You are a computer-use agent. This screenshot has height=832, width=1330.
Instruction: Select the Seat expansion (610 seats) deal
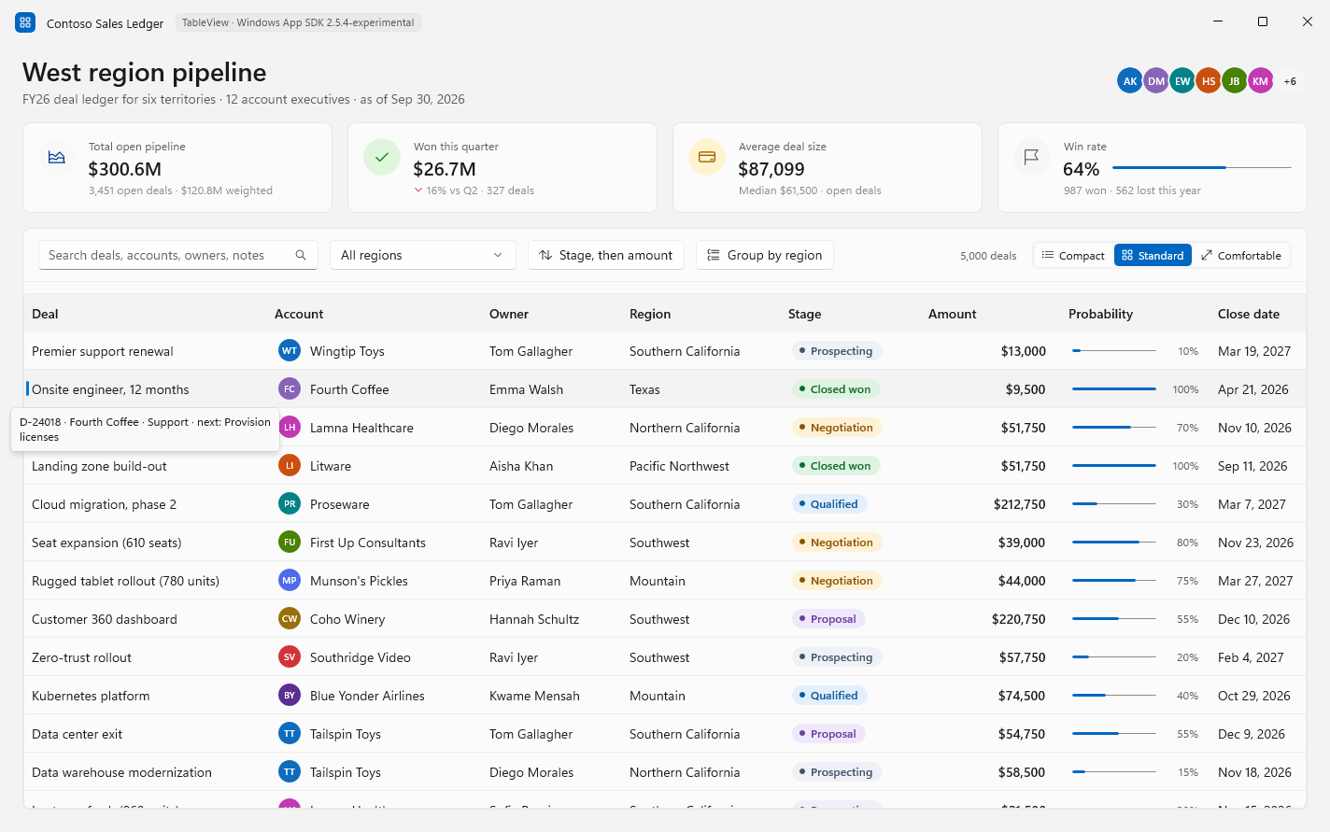pyautogui.click(x=106, y=543)
